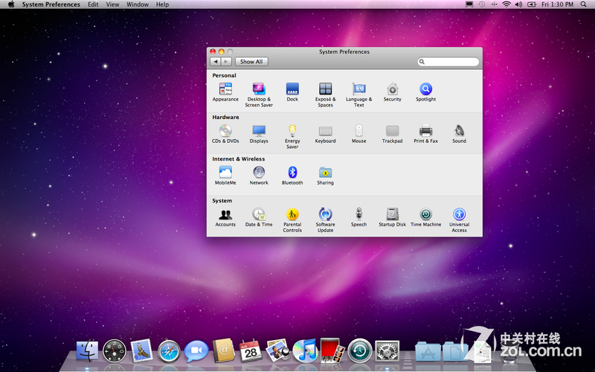
Task: Open Universal Access preferences
Action: tap(459, 220)
